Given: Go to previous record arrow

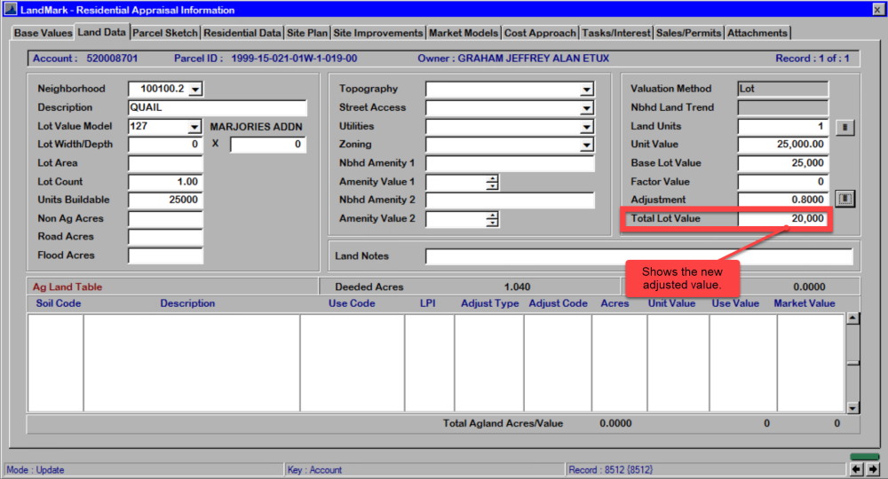Looking at the screenshot, I should [x=856, y=469].
